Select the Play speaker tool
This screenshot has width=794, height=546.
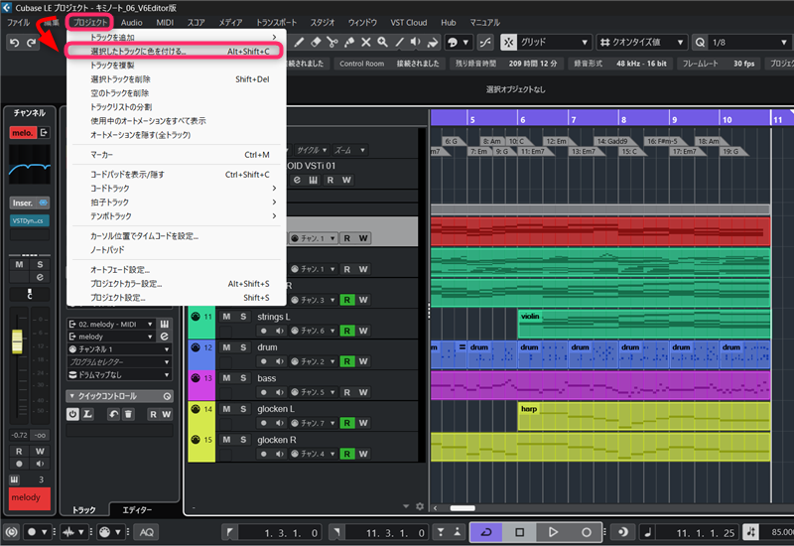click(x=416, y=43)
